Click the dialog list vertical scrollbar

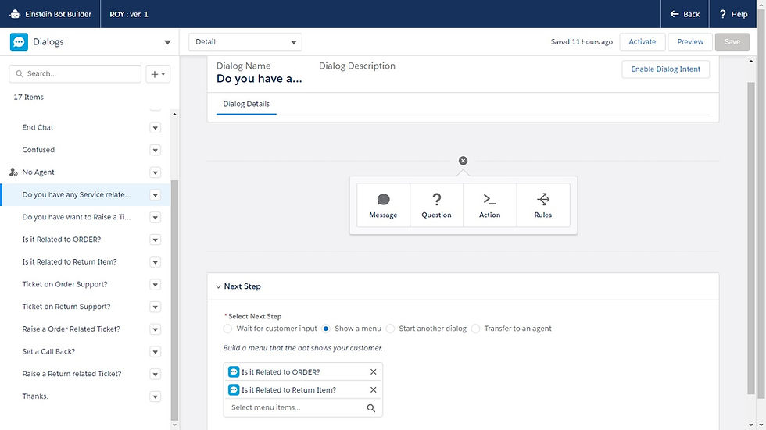(174, 300)
